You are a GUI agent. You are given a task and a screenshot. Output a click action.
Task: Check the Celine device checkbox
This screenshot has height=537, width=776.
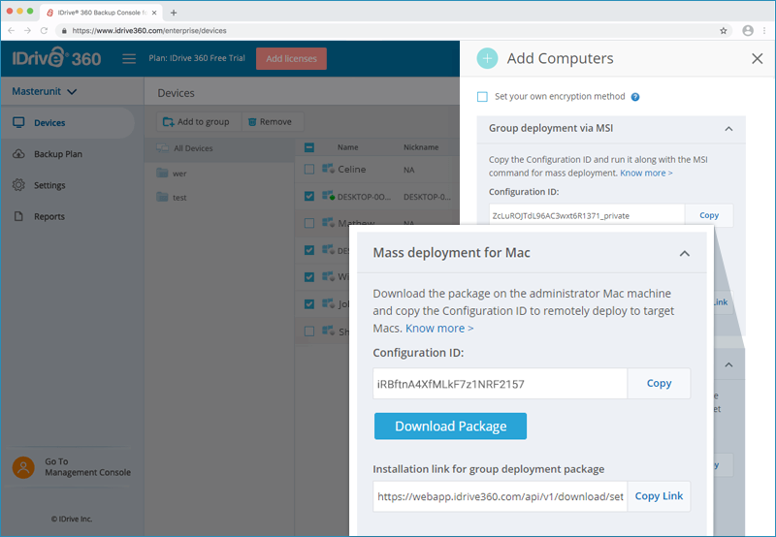click(309, 170)
